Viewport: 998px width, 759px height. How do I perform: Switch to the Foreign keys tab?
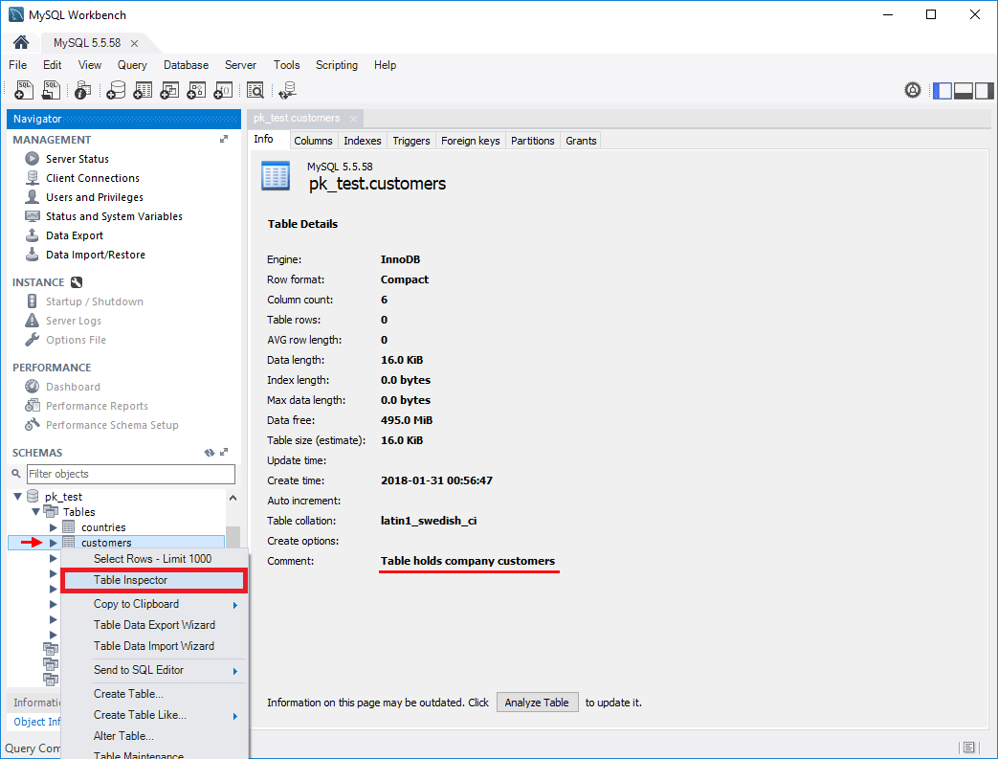tap(470, 141)
